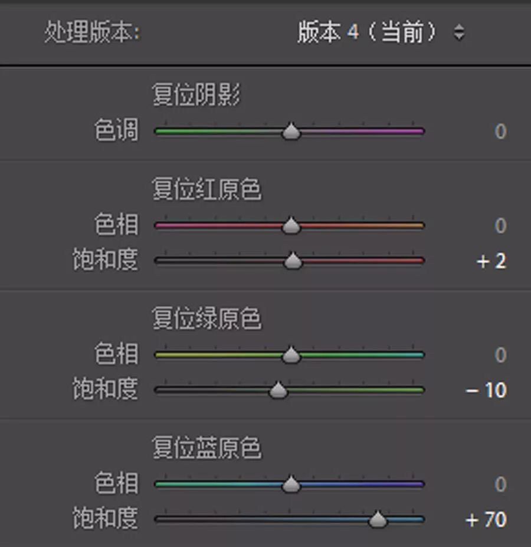Viewport: 531px width, 547px height.
Task: Click the blue primary 色相 slider handle
Action: point(290,484)
